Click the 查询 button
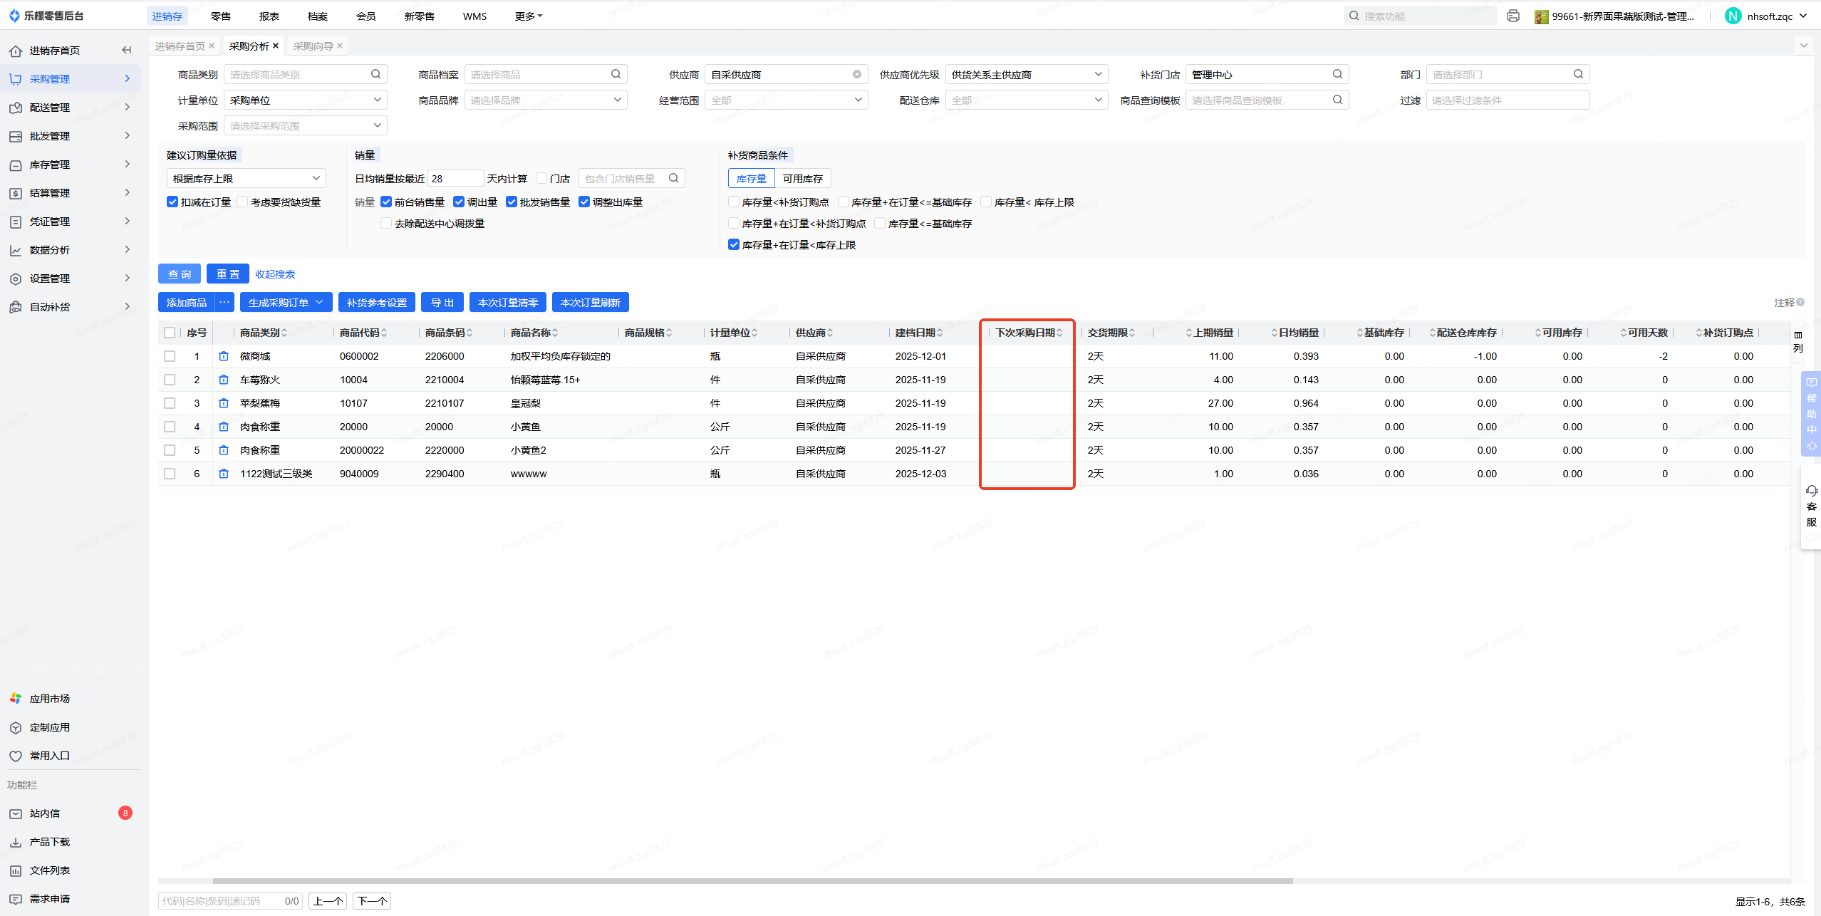This screenshot has width=1821, height=916. (180, 274)
